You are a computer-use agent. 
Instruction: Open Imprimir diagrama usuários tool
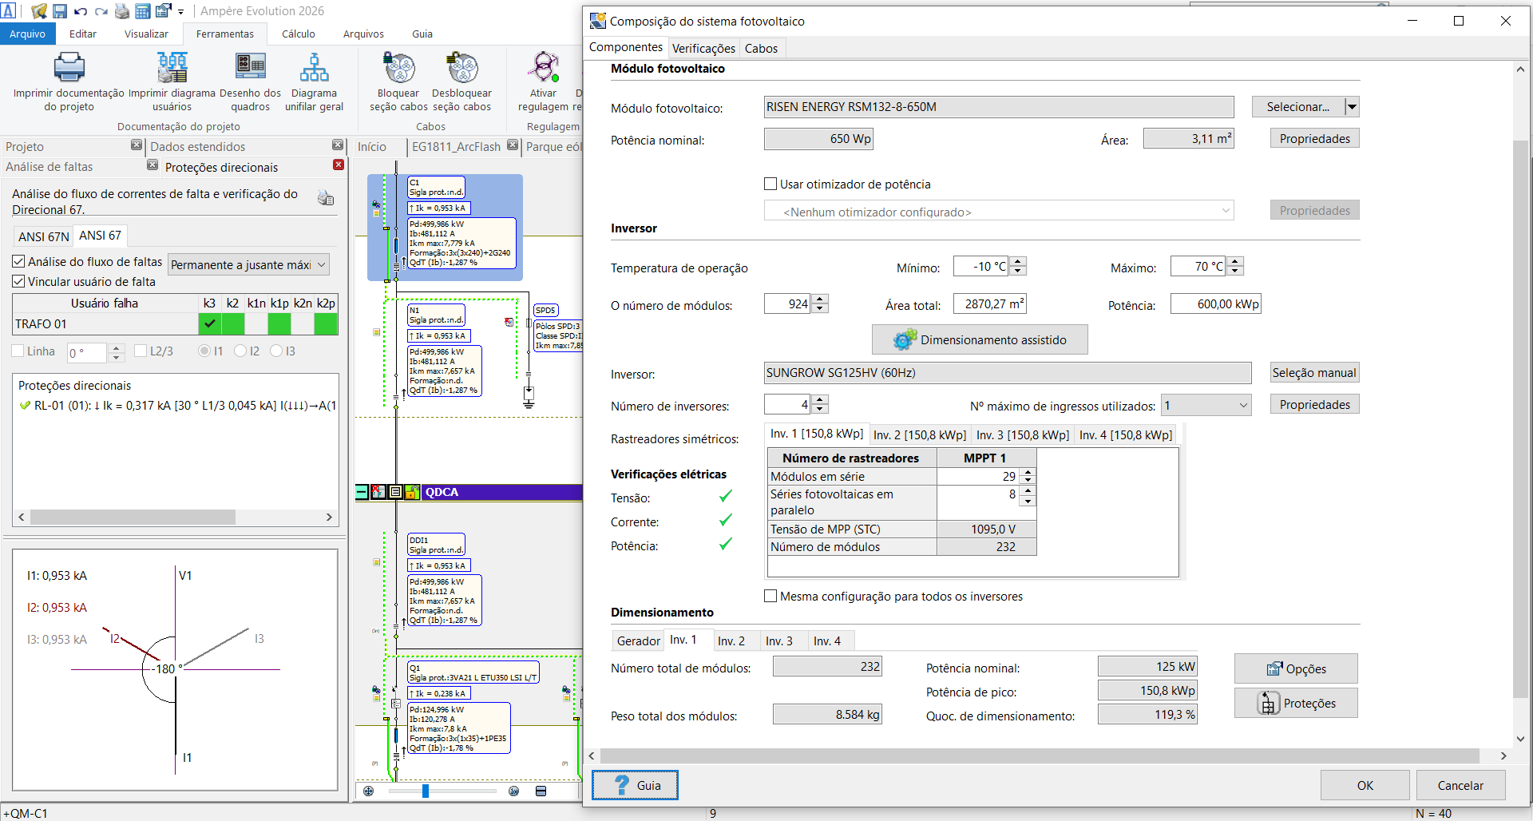point(172,68)
